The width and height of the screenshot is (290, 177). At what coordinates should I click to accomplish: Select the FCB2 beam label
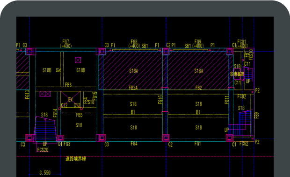click(x=242, y=96)
